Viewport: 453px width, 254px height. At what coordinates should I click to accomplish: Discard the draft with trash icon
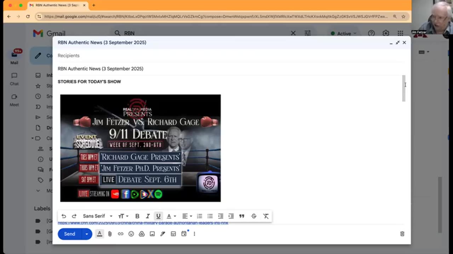coord(402,234)
